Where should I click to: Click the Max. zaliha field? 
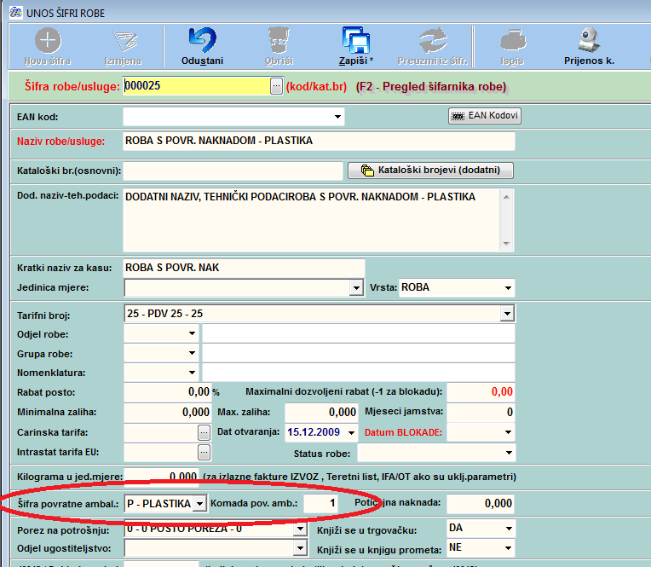point(321,412)
